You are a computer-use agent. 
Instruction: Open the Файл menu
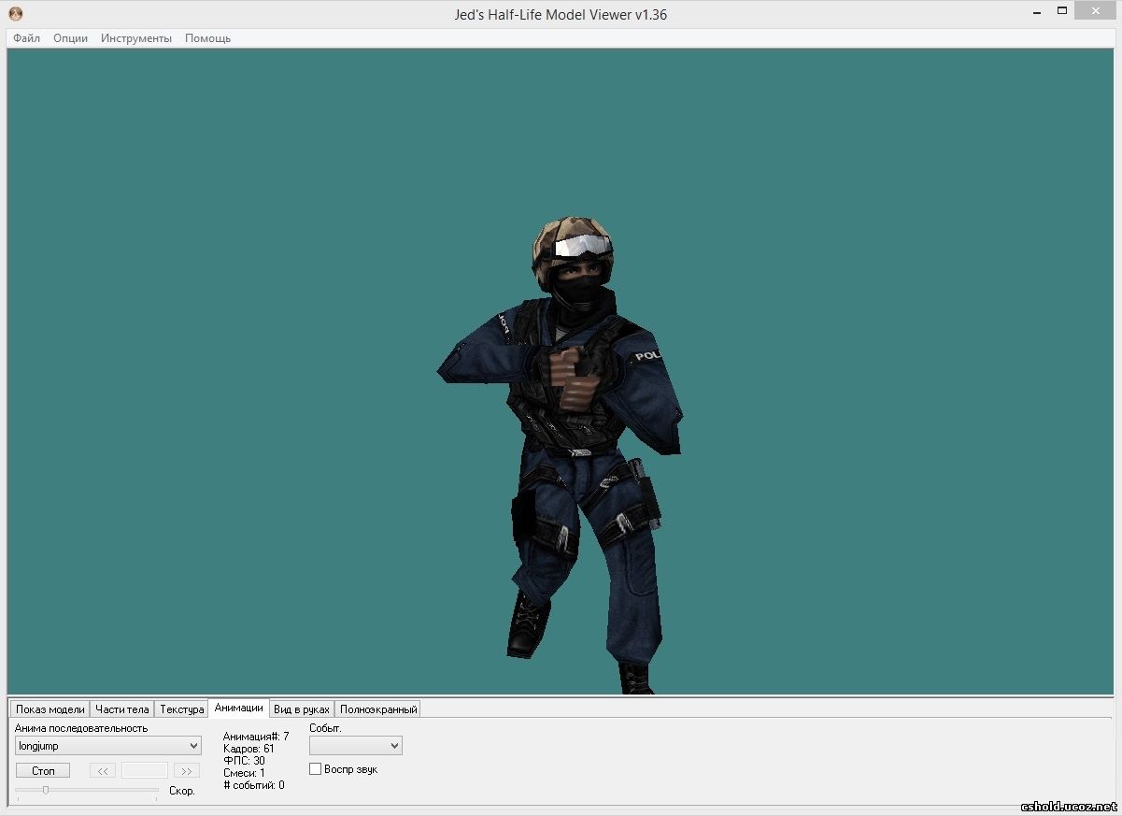[x=26, y=38]
